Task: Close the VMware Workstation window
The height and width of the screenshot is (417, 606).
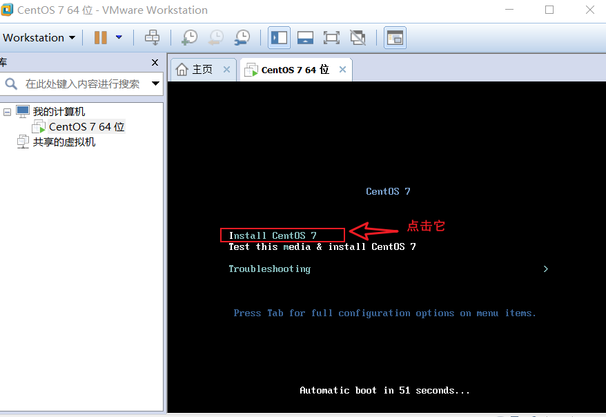Action: click(589, 10)
